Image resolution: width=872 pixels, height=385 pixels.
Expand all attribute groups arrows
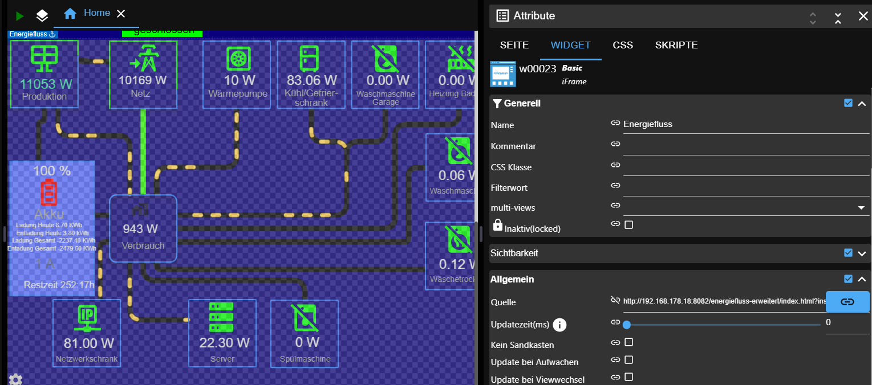[813, 18]
